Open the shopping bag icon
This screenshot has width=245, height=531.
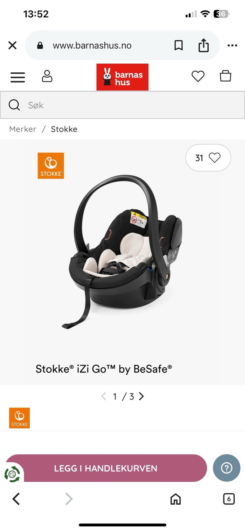coord(225,76)
